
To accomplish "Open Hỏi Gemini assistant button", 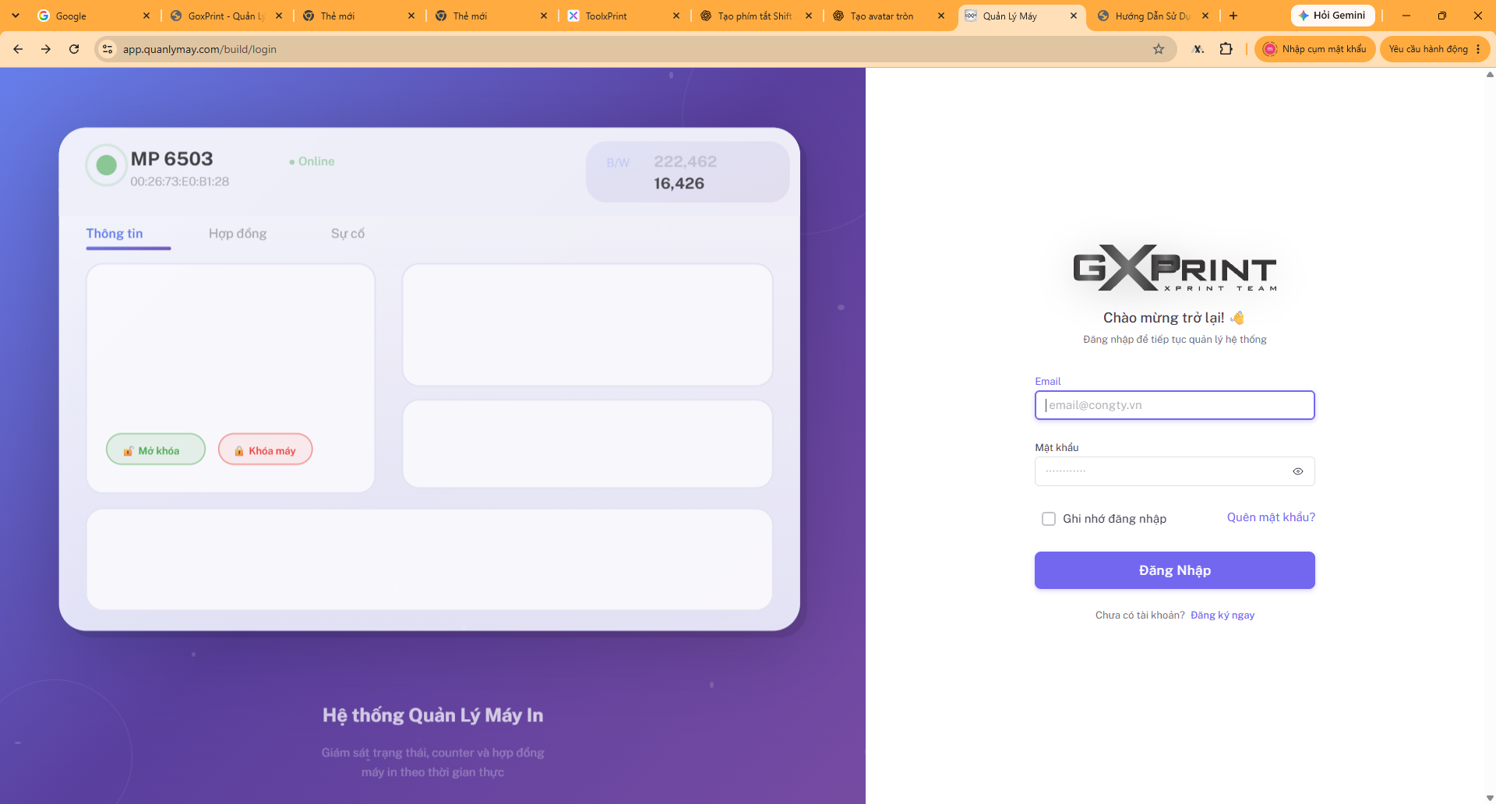I will tap(1332, 16).
